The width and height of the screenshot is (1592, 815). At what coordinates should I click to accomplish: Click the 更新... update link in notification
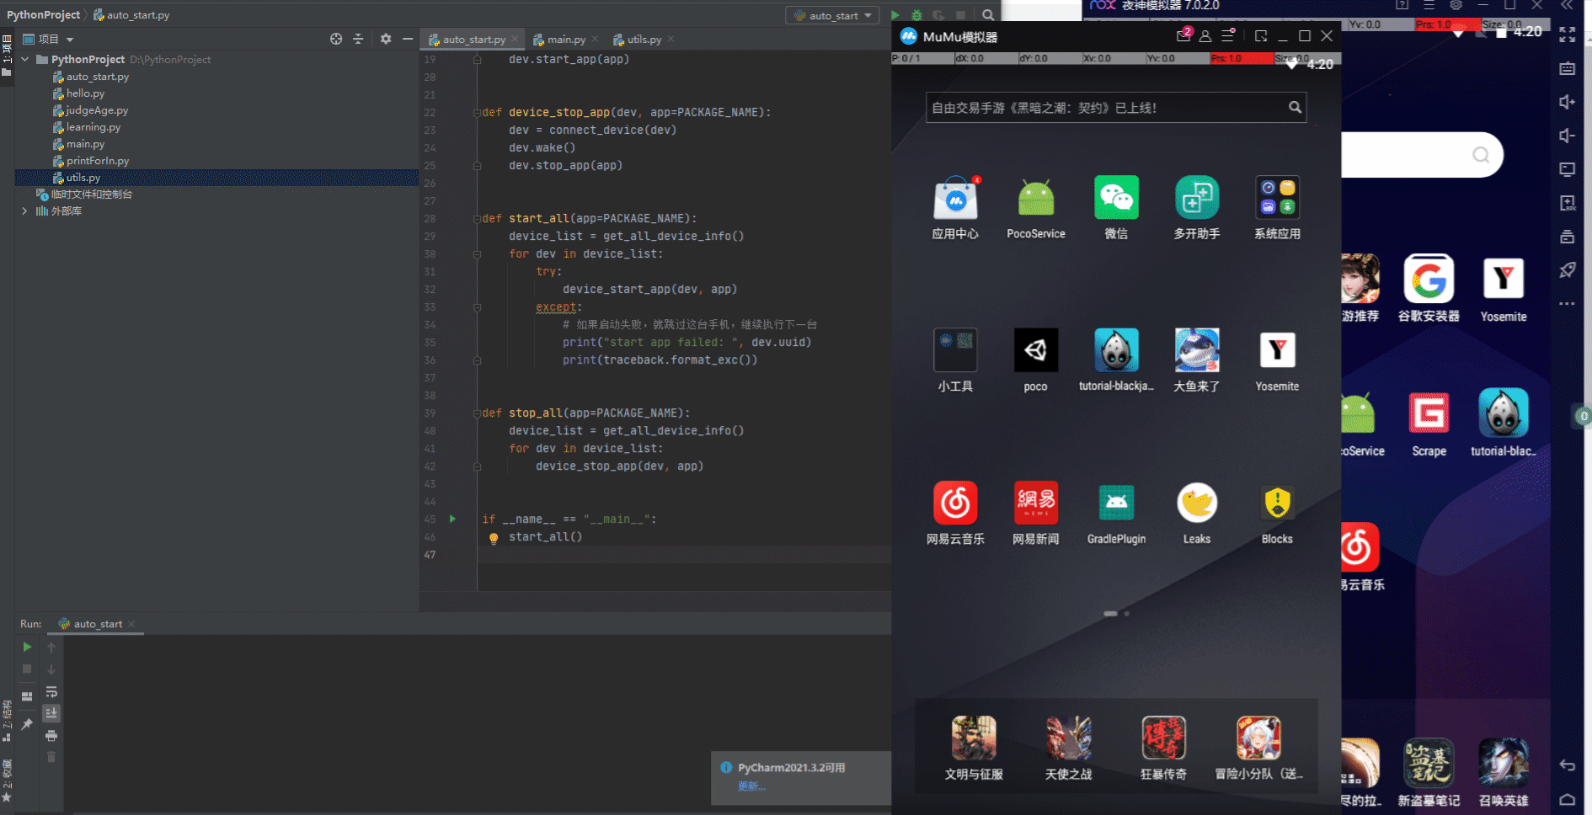751,786
